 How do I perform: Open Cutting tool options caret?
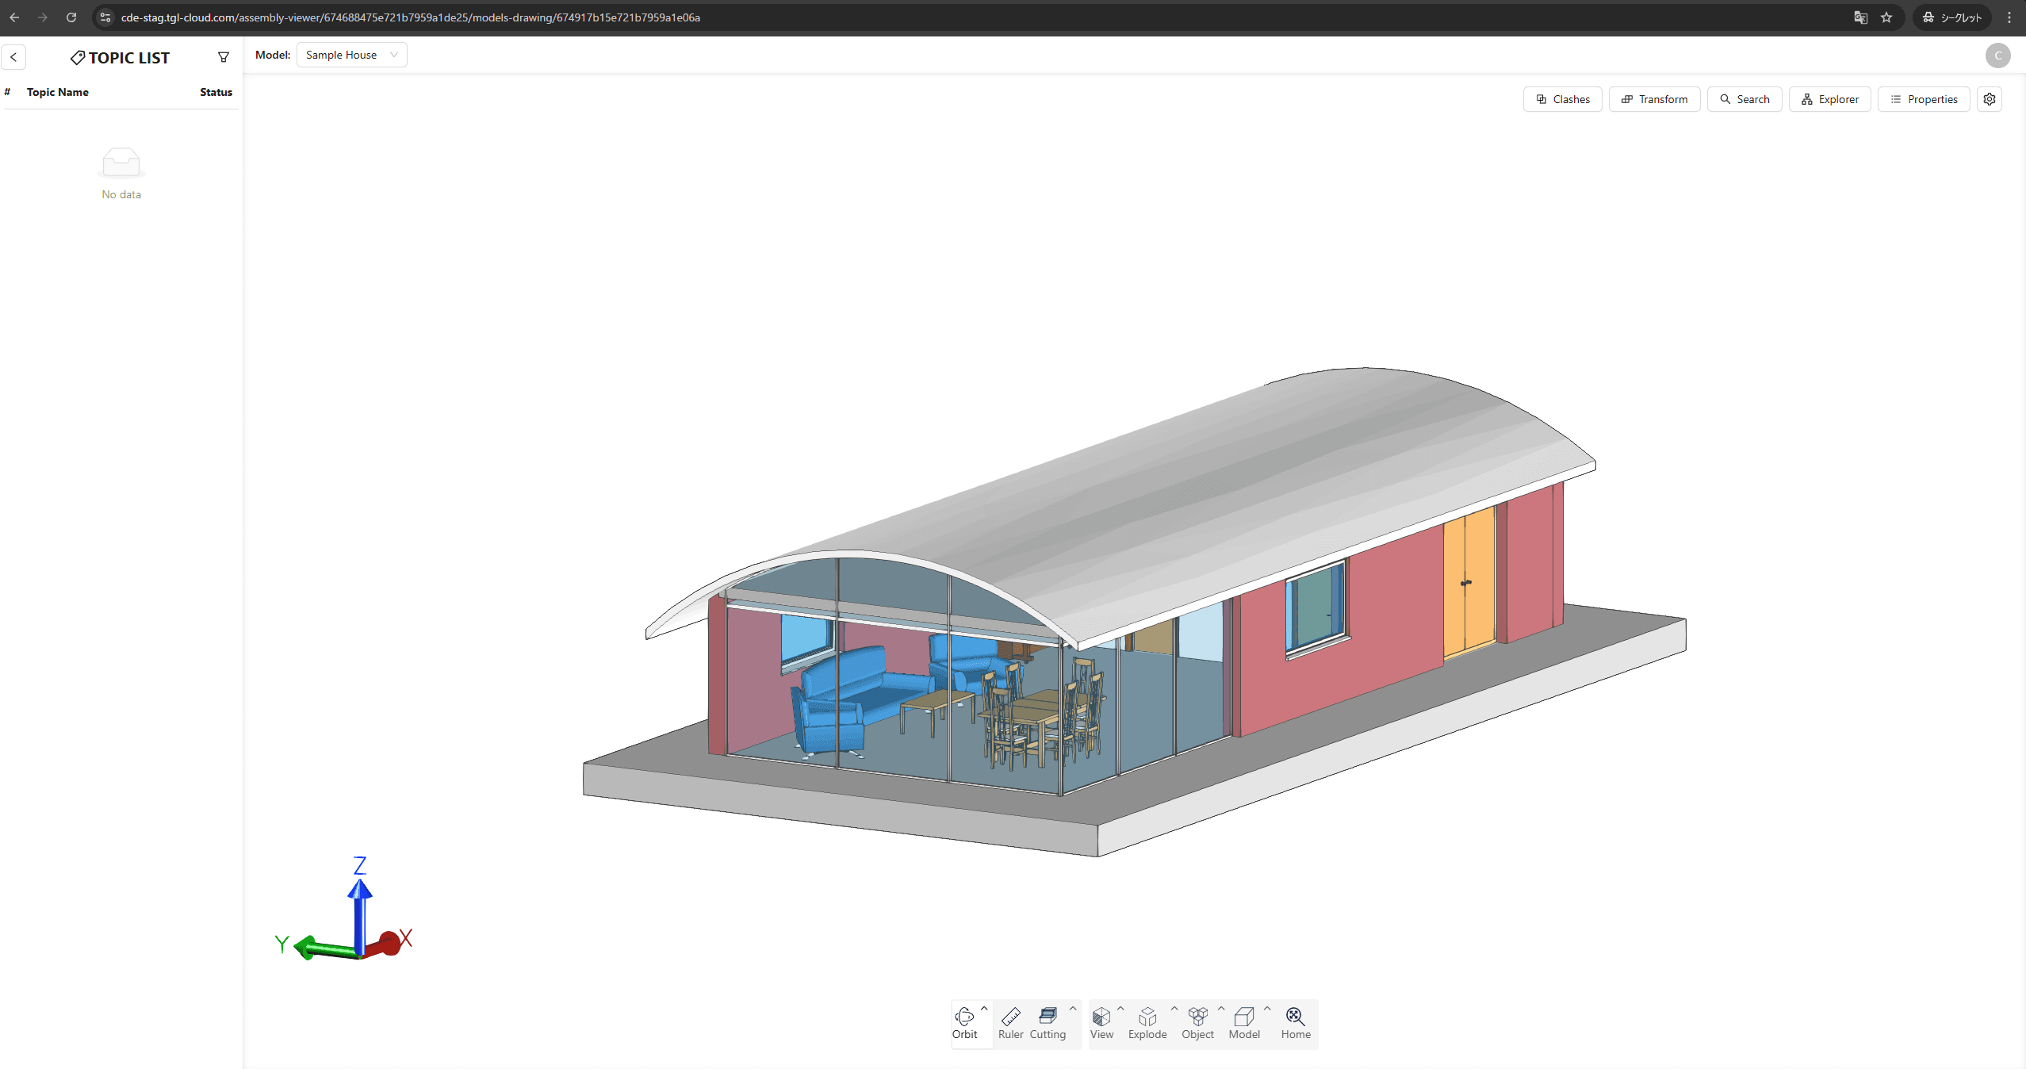[1073, 1009]
